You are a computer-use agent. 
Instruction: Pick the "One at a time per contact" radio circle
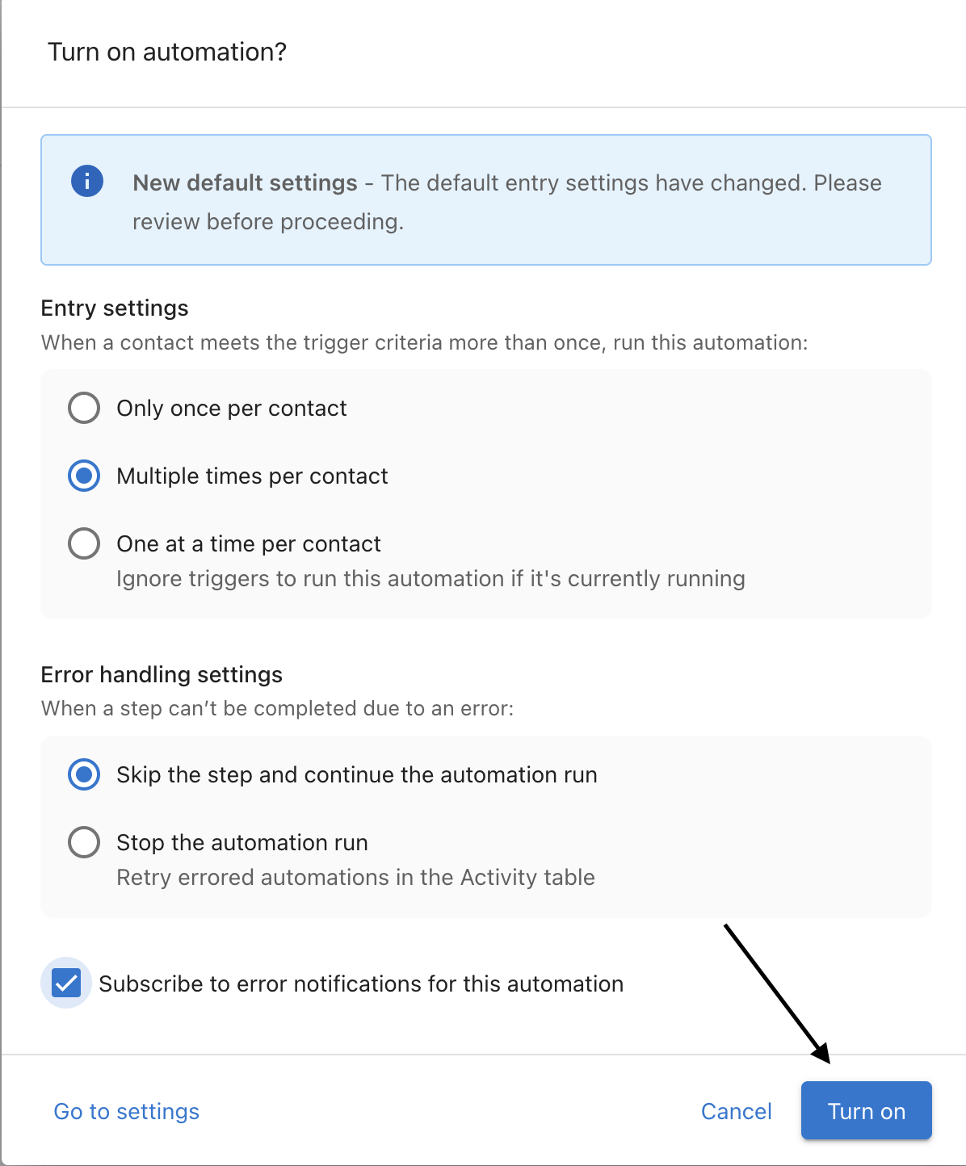coord(84,543)
